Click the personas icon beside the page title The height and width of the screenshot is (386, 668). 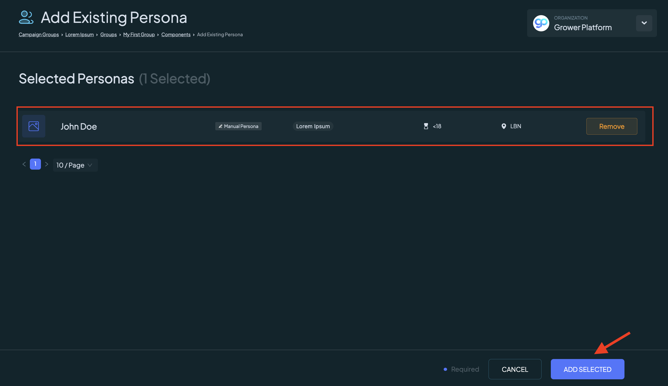click(x=26, y=17)
